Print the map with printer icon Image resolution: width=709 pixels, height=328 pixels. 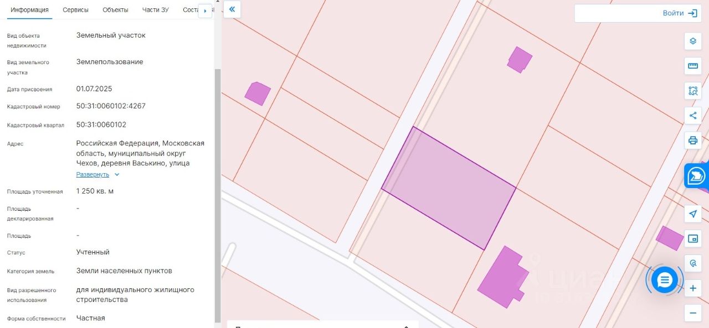tap(692, 140)
